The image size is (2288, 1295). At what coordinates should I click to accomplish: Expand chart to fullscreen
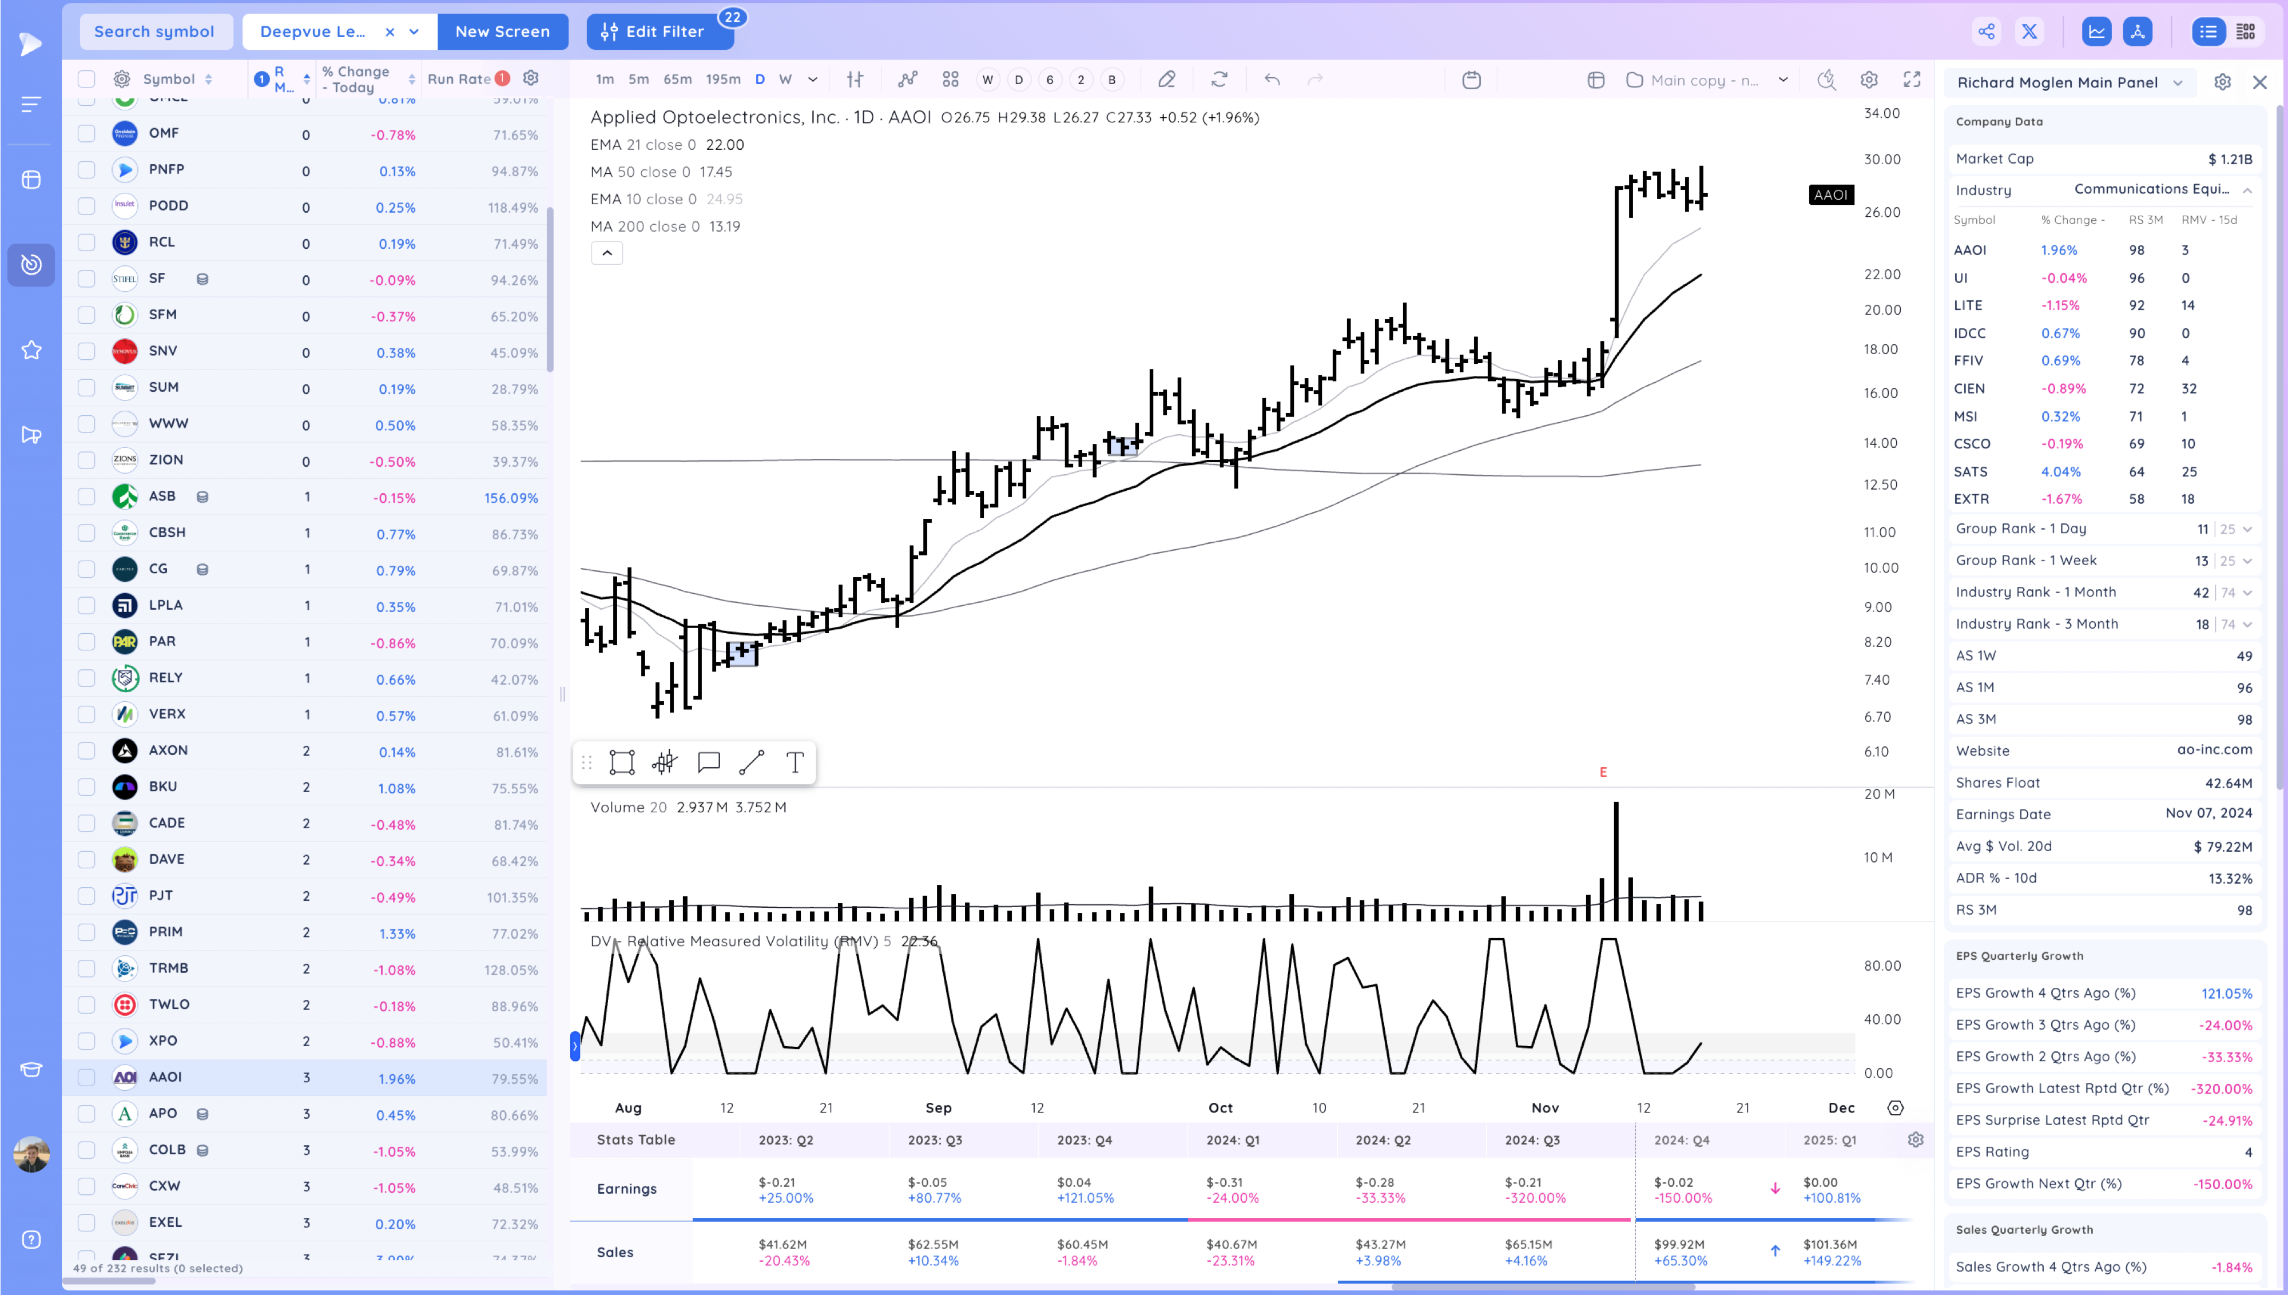pyautogui.click(x=1911, y=80)
